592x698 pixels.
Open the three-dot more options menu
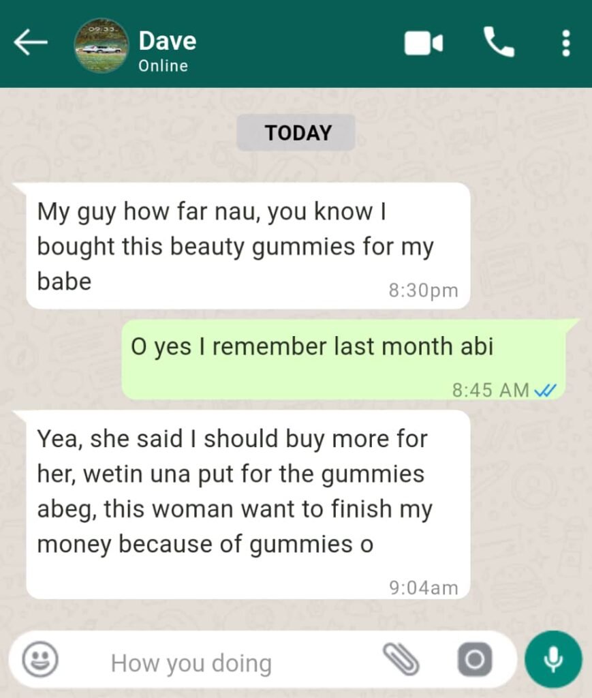565,43
